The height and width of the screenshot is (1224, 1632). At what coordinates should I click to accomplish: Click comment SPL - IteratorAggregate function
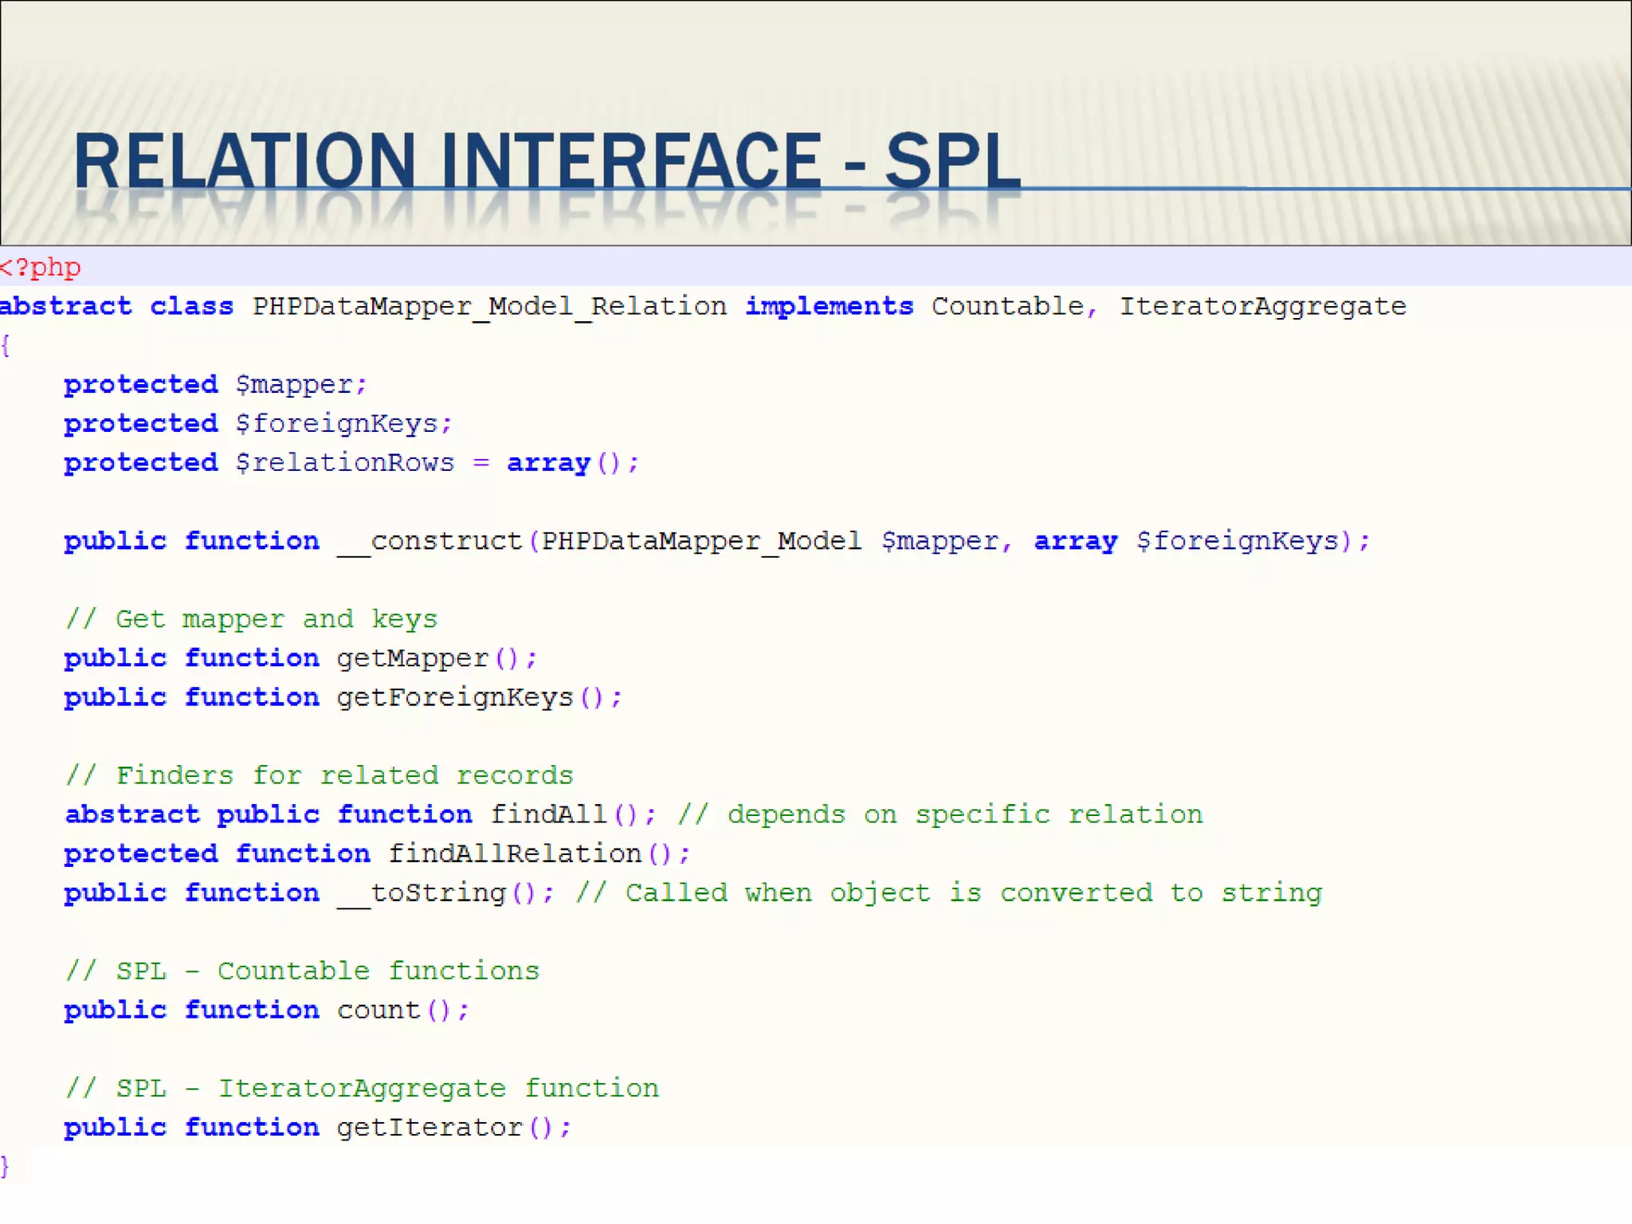coord(362,1089)
